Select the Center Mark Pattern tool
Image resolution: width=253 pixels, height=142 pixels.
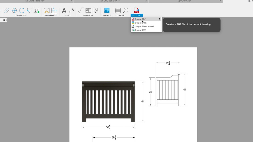point(22,10)
